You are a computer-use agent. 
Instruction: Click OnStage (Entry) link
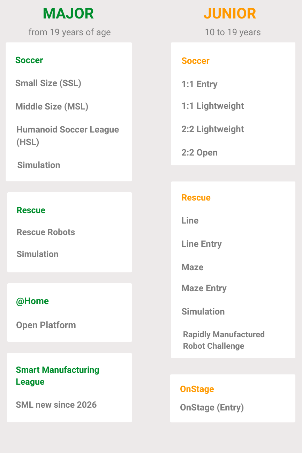[x=212, y=408]
